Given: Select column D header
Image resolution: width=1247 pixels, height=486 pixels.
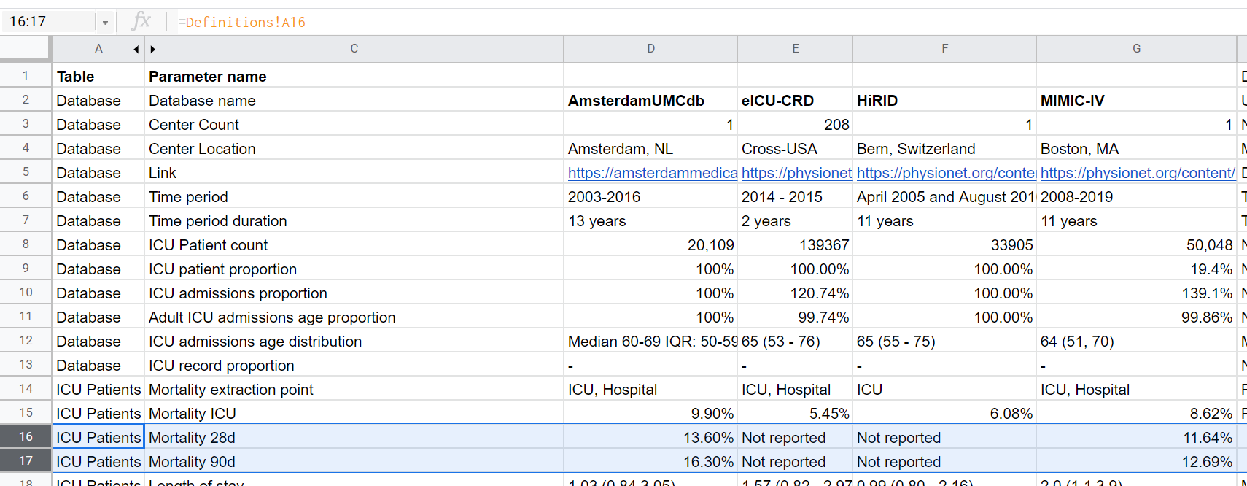Looking at the screenshot, I should point(650,49).
